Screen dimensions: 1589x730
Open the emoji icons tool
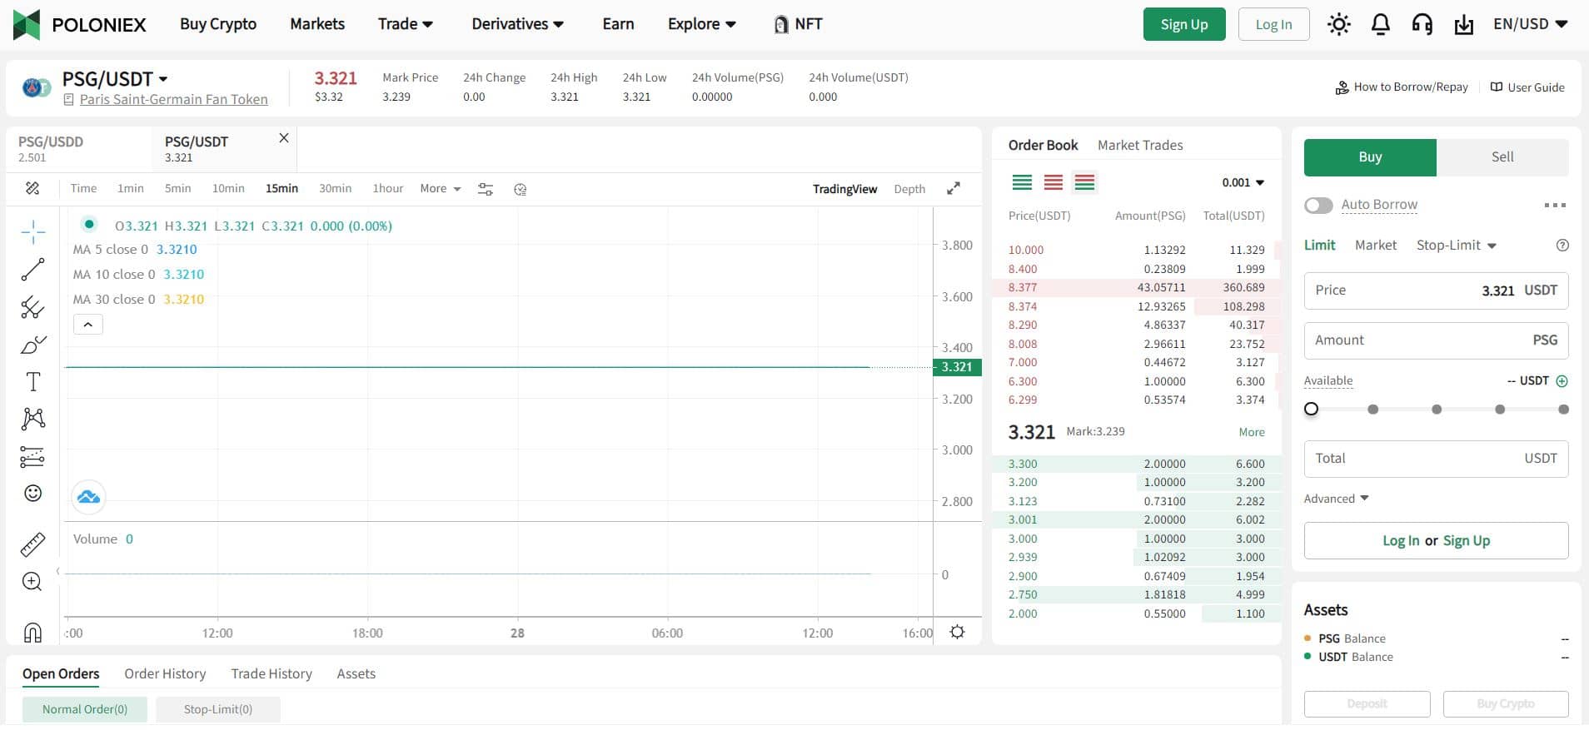tap(32, 493)
